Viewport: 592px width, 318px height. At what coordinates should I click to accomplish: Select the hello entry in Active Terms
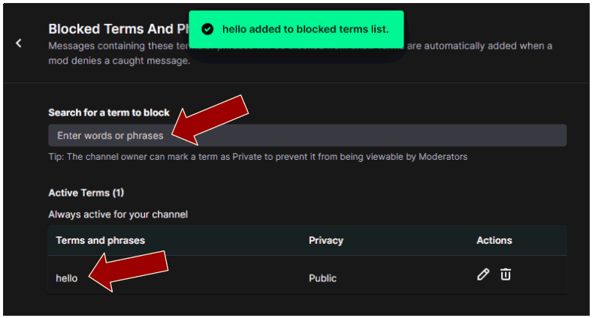tap(66, 278)
